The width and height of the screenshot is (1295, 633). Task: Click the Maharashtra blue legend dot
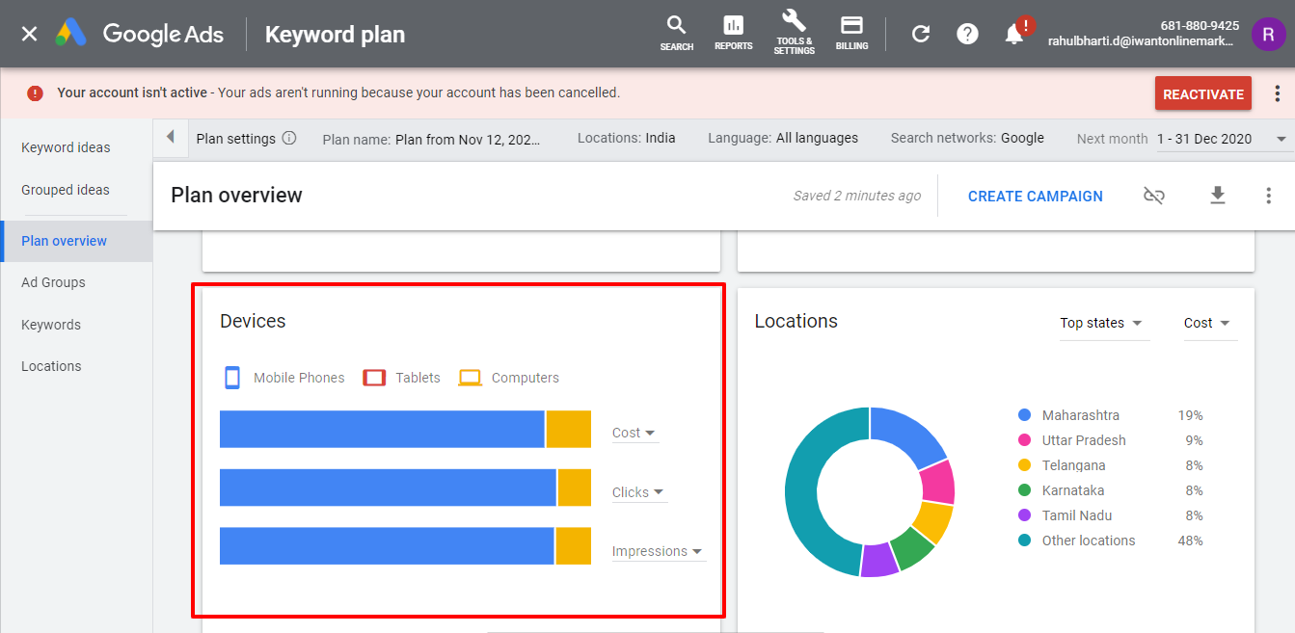[1025, 415]
